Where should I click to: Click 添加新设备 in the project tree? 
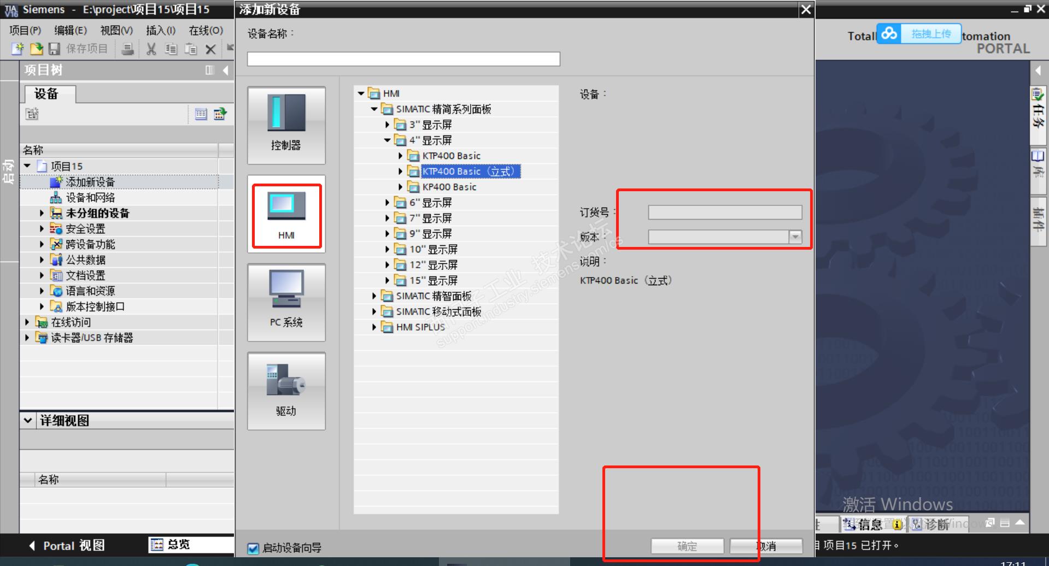[x=90, y=182]
